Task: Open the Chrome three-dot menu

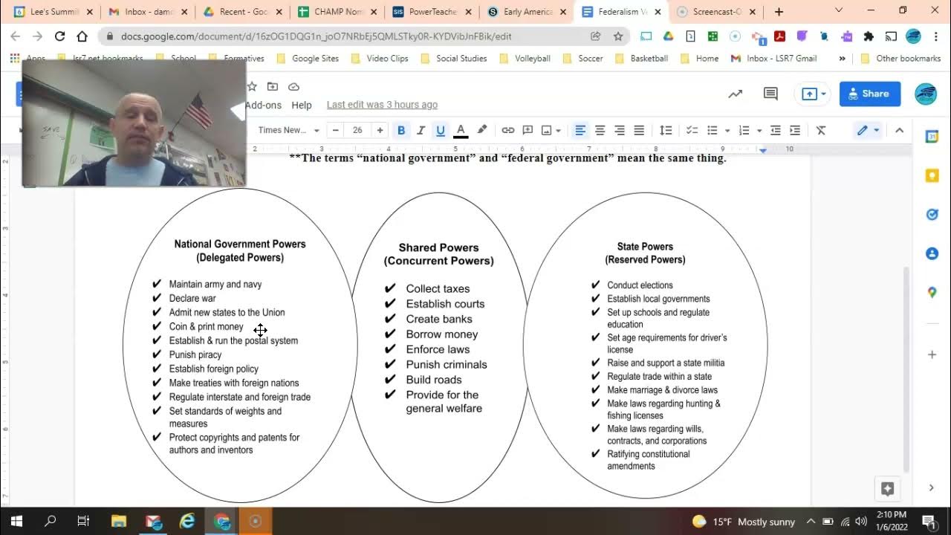Action: tap(935, 36)
